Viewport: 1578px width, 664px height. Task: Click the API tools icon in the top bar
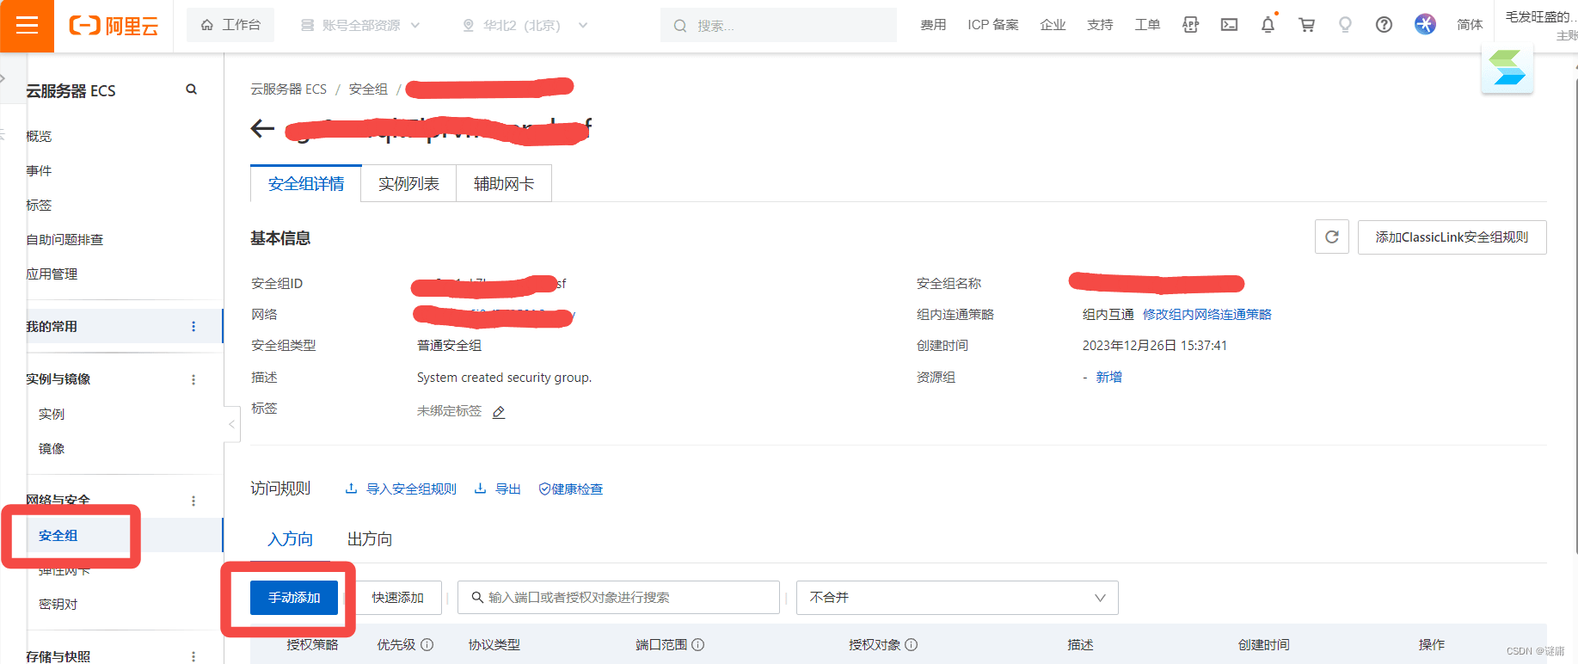click(1190, 25)
